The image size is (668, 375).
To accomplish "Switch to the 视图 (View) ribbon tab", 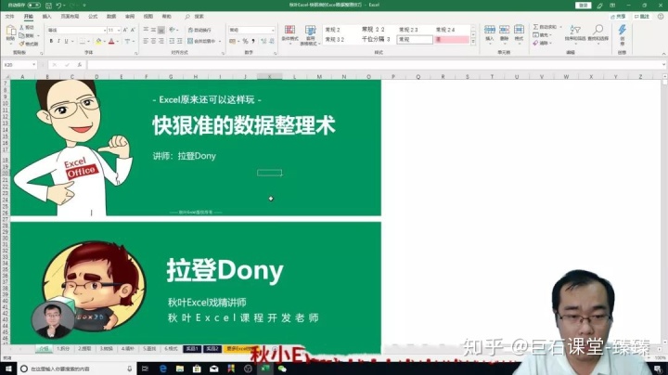I will tap(148, 16).
